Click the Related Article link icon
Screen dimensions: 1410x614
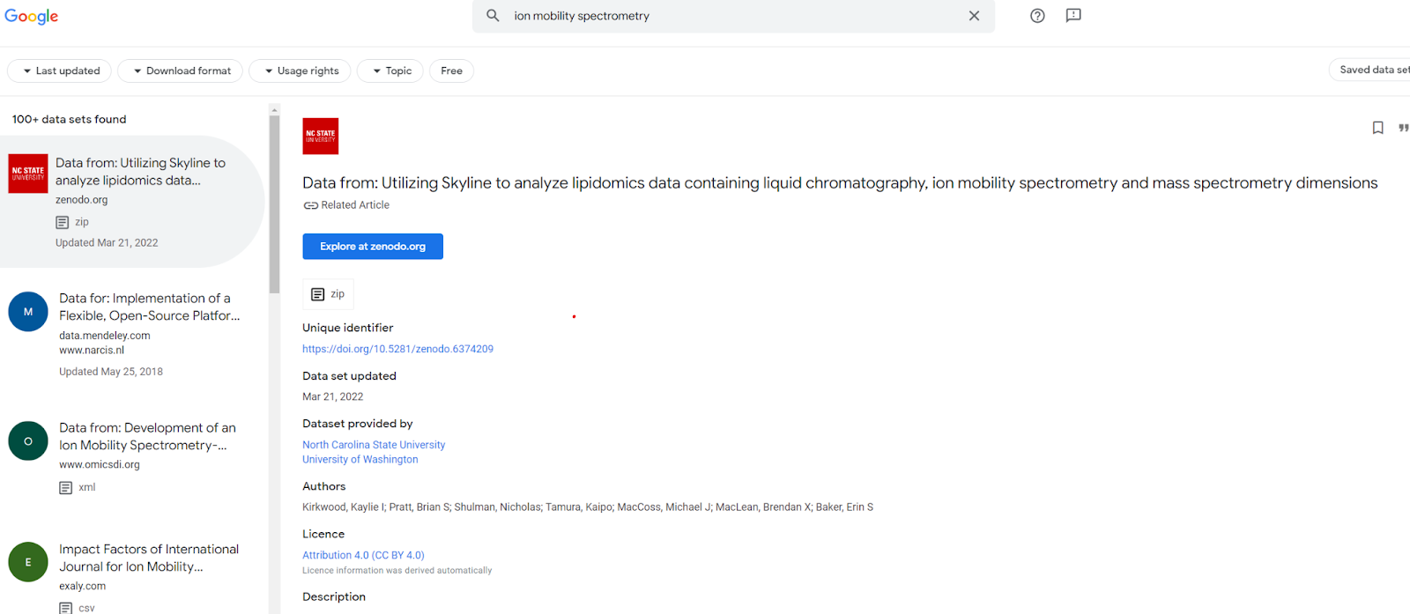point(310,205)
